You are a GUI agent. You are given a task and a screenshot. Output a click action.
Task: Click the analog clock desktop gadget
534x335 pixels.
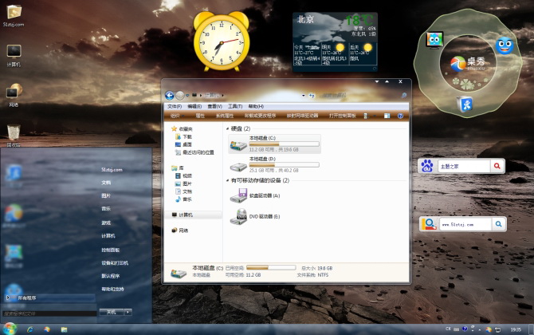tap(218, 40)
